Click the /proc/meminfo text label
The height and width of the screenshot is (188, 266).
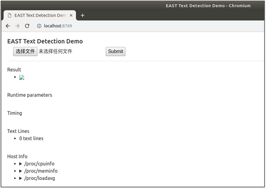[x=41, y=171]
